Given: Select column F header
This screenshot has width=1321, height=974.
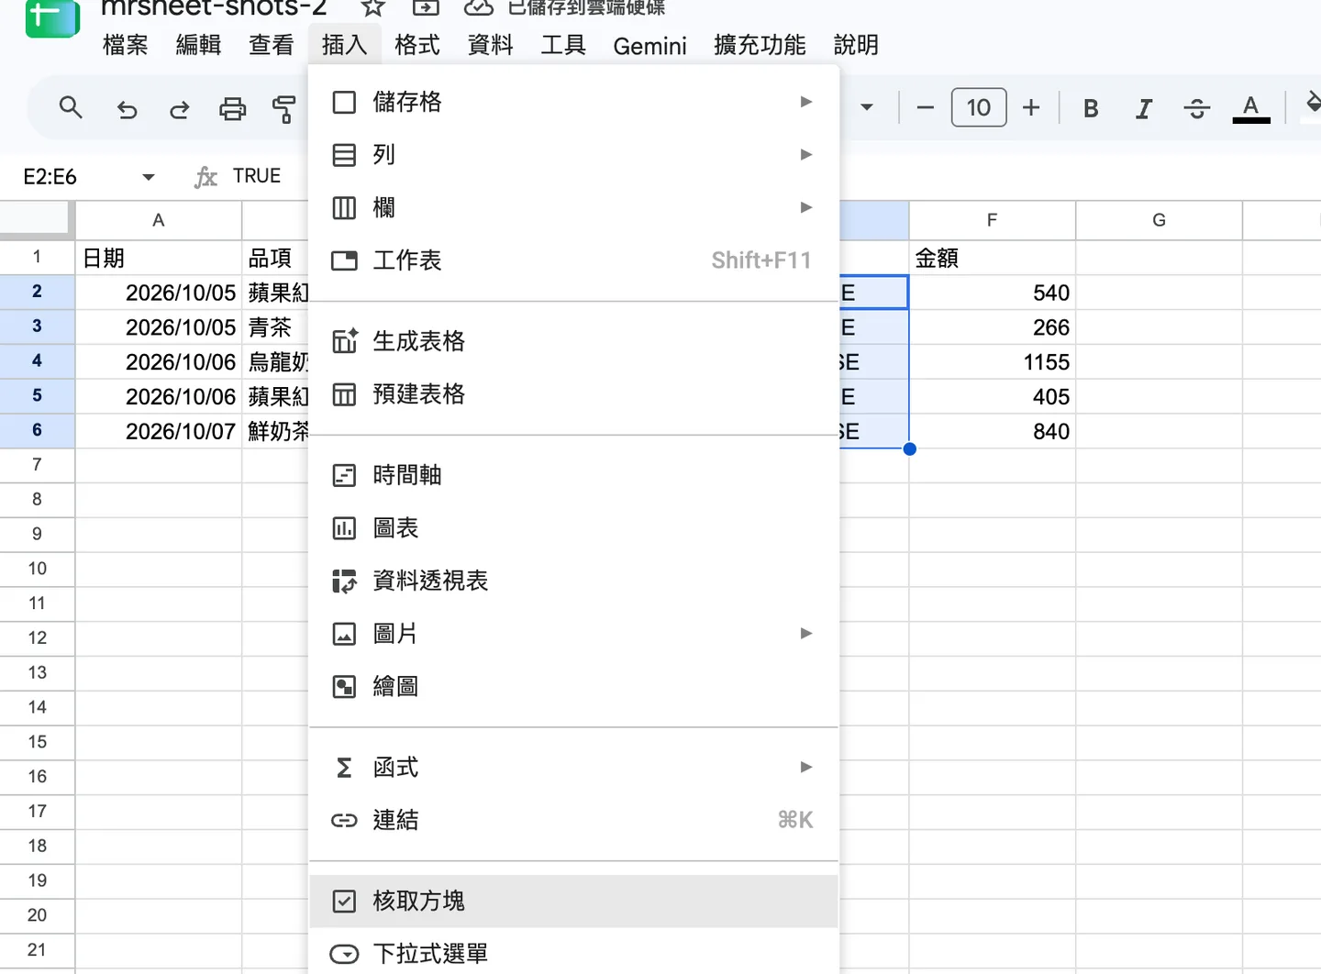Looking at the screenshot, I should tap(992, 220).
